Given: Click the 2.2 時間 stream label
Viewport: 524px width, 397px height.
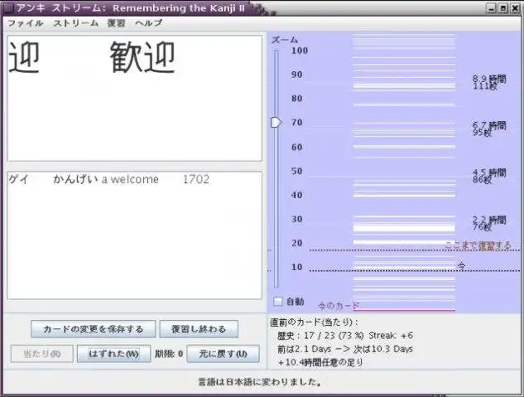Looking at the screenshot, I should click(489, 220).
